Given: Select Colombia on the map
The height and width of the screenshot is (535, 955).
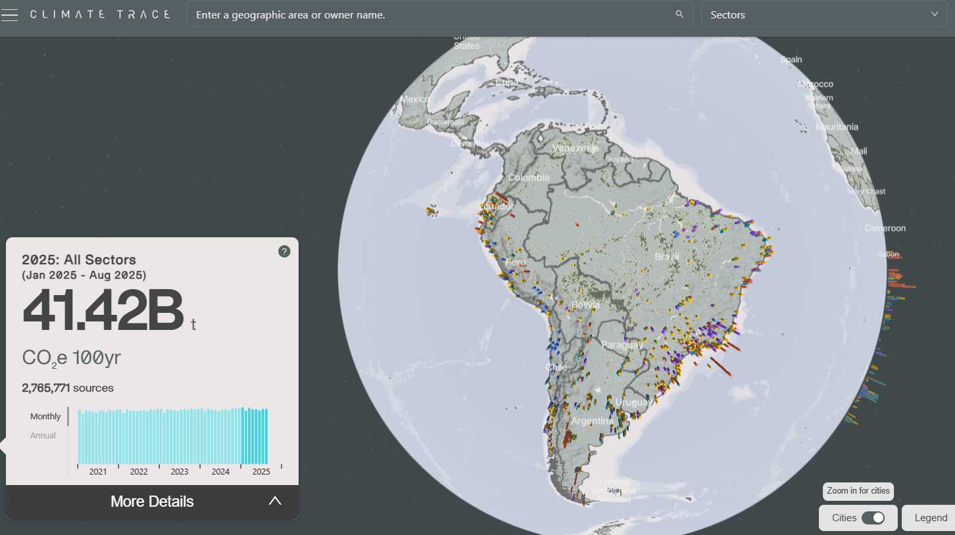Looking at the screenshot, I should pyautogui.click(x=528, y=177).
